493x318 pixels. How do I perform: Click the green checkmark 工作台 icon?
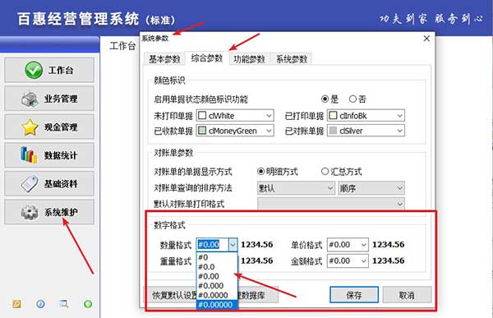34,70
